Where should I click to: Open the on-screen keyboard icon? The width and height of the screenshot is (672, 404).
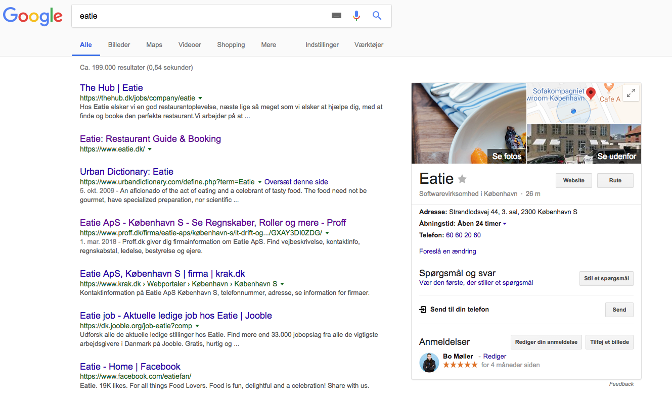pyautogui.click(x=336, y=16)
